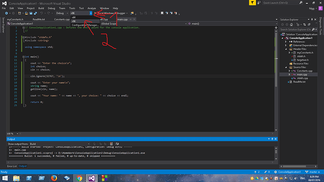The image size is (324, 182).
Task: Click the Search Solution Explorer field
Action: 296,30
